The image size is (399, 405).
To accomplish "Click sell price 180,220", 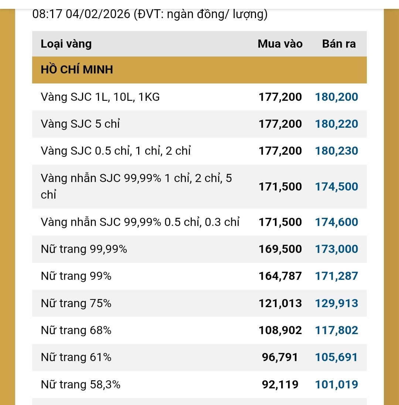I will pos(337,124).
